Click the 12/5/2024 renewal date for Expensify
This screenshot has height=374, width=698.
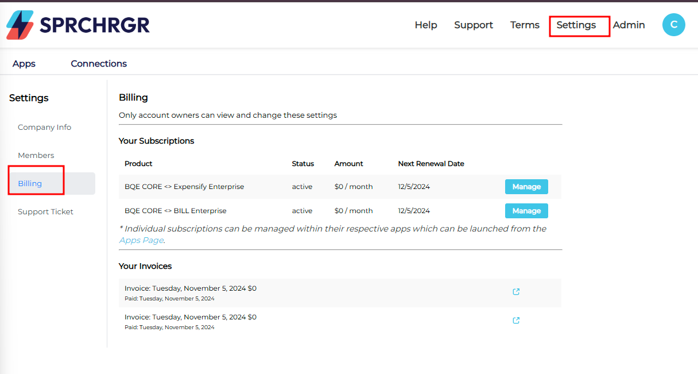point(414,187)
